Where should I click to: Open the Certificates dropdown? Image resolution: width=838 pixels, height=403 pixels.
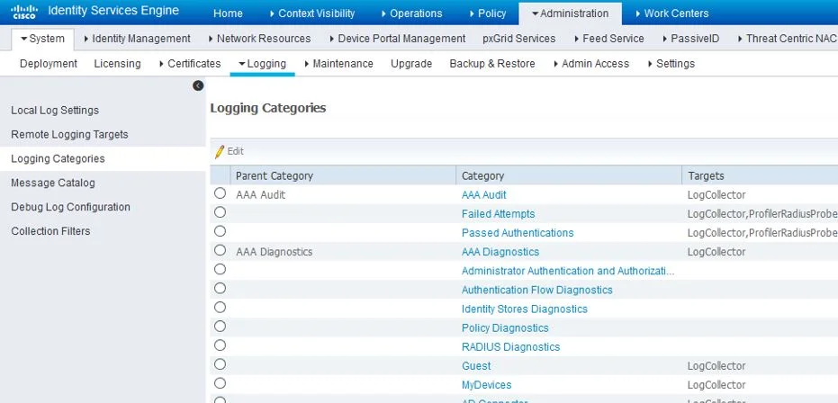click(x=190, y=64)
